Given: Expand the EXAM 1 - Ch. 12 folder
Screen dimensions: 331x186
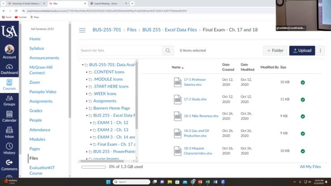Looking at the screenshot, I should coord(91,123).
